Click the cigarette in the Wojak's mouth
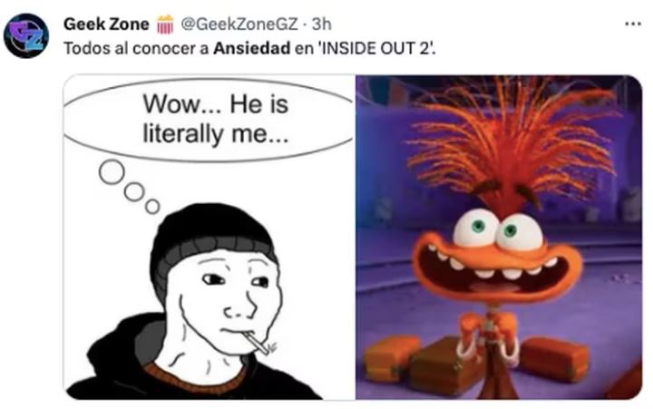The width and height of the screenshot is (653, 409). 258,343
